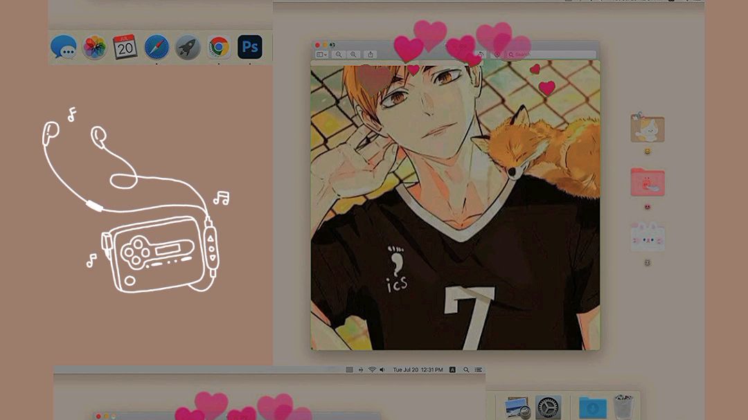Open the volume control in the menu bar

(382, 369)
